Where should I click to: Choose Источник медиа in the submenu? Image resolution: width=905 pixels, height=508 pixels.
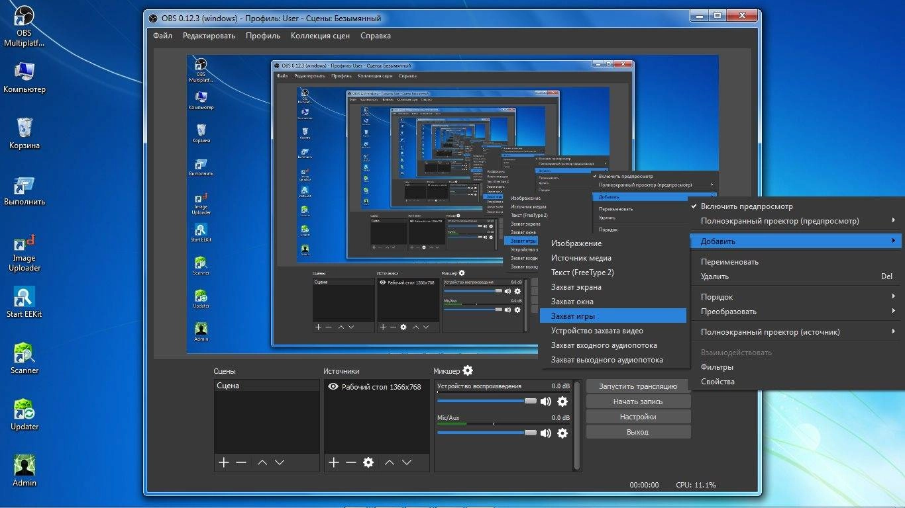[613, 258]
